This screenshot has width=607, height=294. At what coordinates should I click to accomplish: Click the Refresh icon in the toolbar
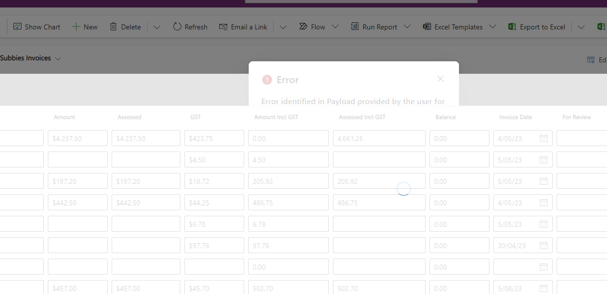[x=177, y=26]
